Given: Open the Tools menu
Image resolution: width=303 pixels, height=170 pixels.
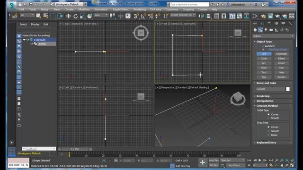Looking at the screenshot, I should coord(33,9).
